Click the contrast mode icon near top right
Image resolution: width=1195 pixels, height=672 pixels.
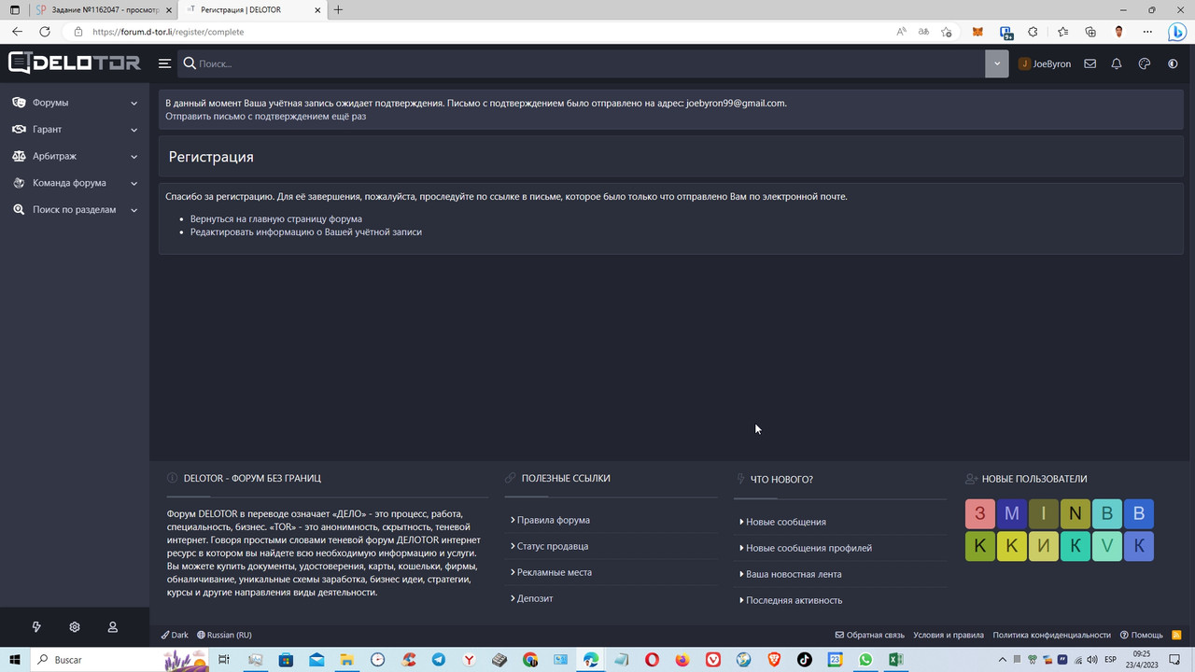coord(1172,63)
